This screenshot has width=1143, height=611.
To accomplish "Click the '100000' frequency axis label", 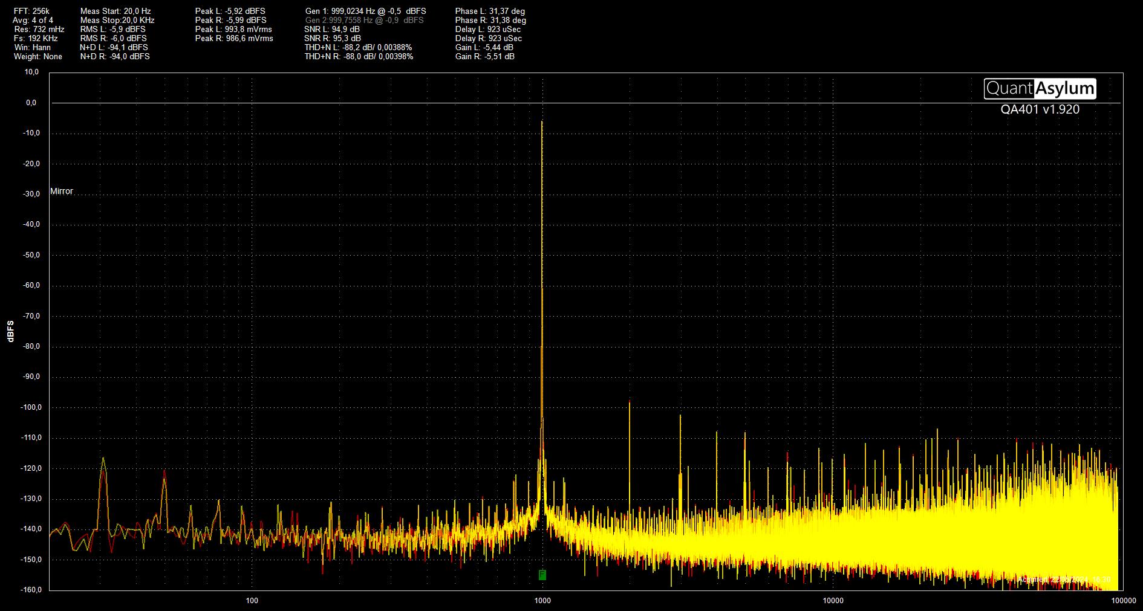I will pos(1123,601).
